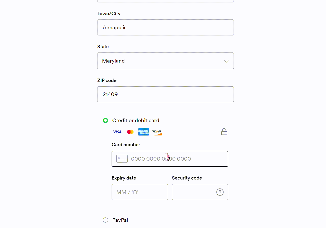Click the Mastercard logo
326x228 pixels.
(x=130, y=132)
